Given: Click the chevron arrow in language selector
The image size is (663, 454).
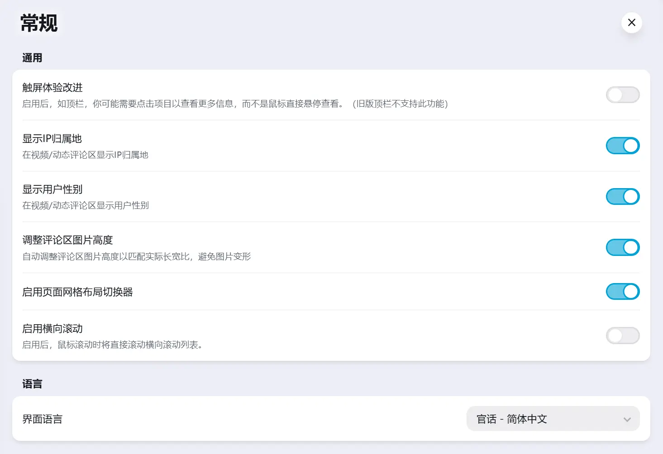Looking at the screenshot, I should click(627, 420).
